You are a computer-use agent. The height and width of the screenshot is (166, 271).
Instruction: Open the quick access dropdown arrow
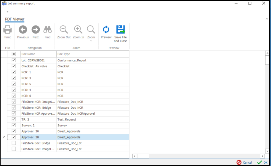[7, 12]
